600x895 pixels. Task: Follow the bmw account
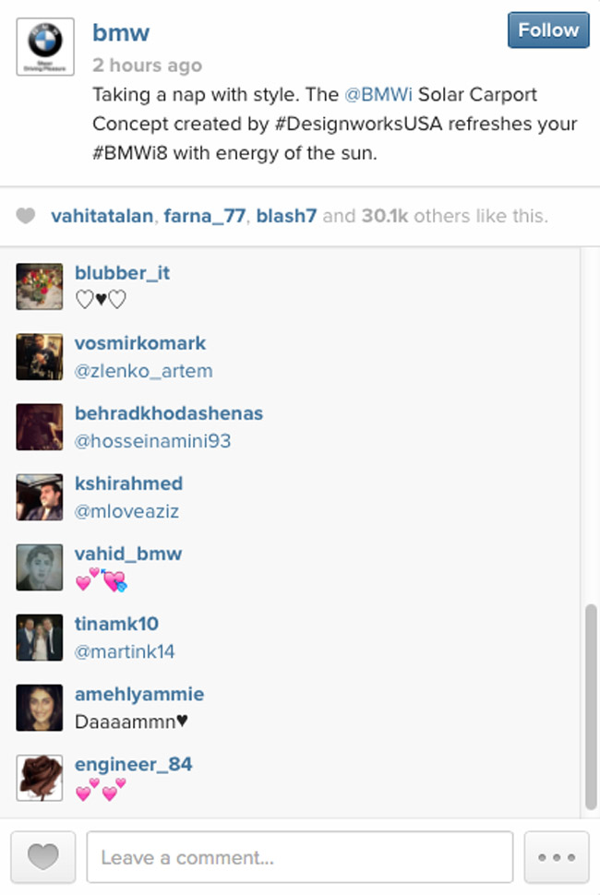pos(548,30)
